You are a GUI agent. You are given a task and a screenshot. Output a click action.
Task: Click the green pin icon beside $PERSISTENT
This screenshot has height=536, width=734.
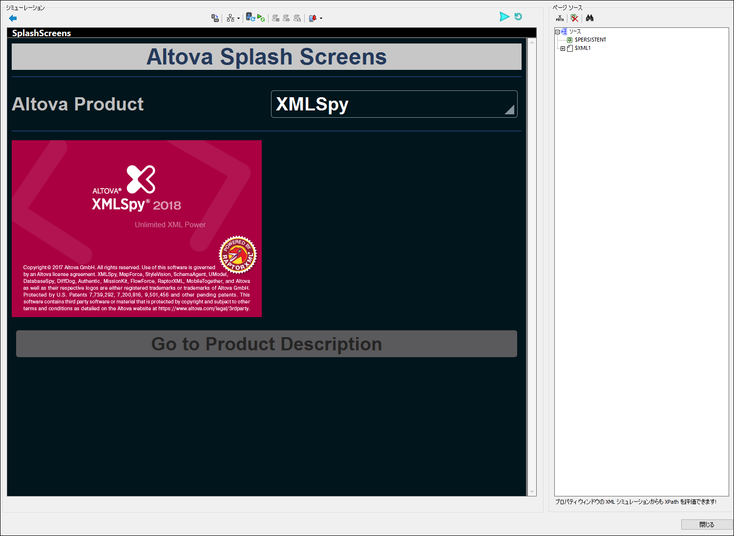click(x=569, y=40)
